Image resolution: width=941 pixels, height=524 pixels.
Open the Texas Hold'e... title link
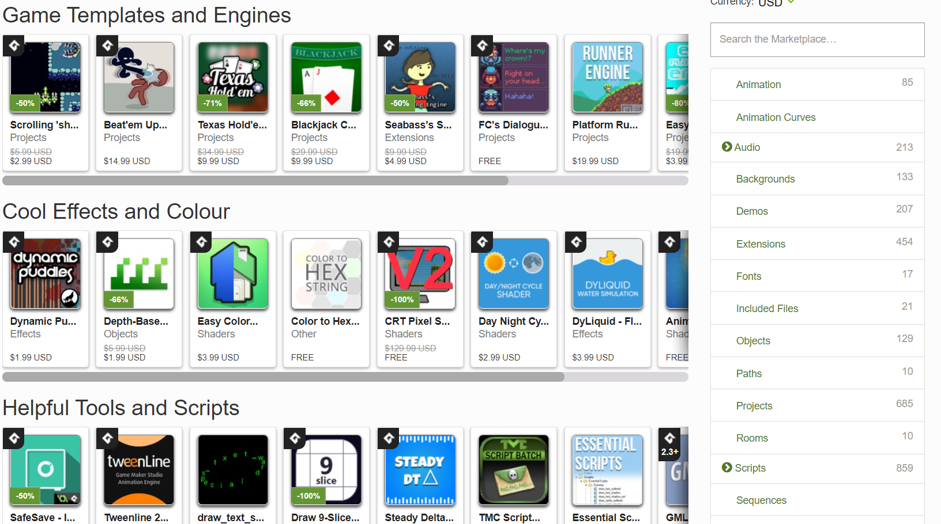(x=232, y=125)
